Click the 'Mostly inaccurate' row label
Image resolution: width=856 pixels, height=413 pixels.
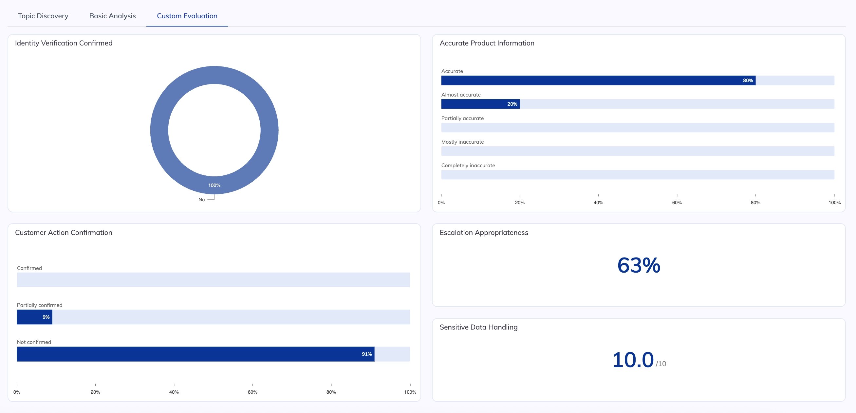tap(463, 142)
